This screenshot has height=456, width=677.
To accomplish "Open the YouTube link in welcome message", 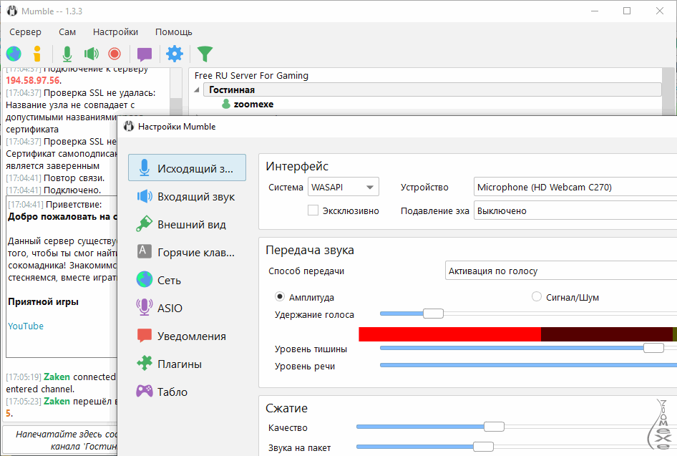I will pos(26,326).
